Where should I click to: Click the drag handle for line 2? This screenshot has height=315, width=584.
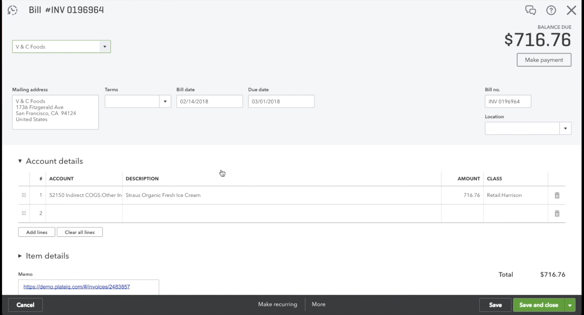(24, 213)
